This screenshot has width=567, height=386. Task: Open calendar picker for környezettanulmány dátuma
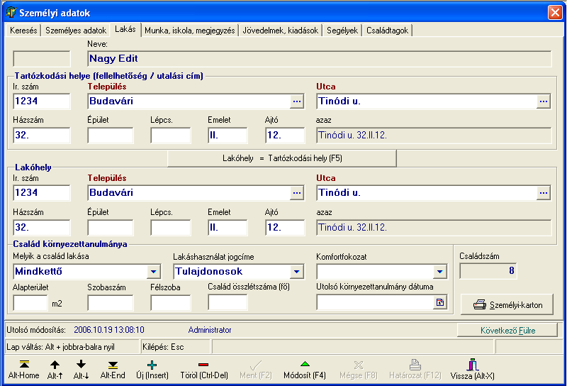(440, 302)
